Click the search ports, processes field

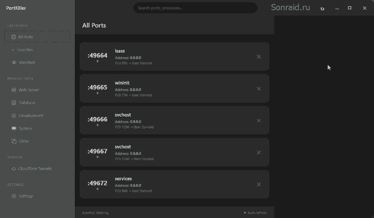click(195, 8)
